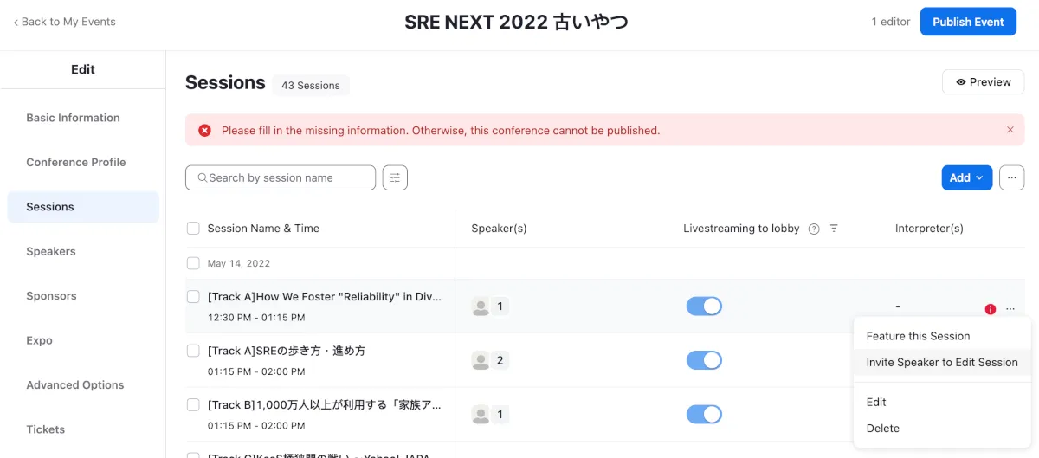Toggle livestreaming for the How We Foster session
The width and height of the screenshot is (1039, 458).
coord(704,306)
